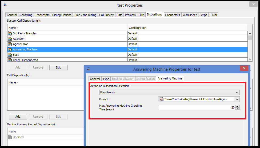
Task: Select the Answering Machine tab in dialog
Action: (170, 78)
